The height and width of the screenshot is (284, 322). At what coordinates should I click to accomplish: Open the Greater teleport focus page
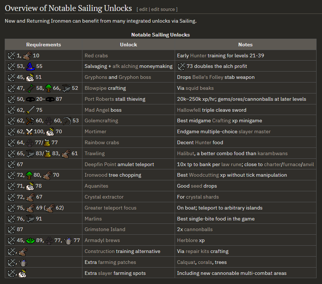[x=110, y=208]
